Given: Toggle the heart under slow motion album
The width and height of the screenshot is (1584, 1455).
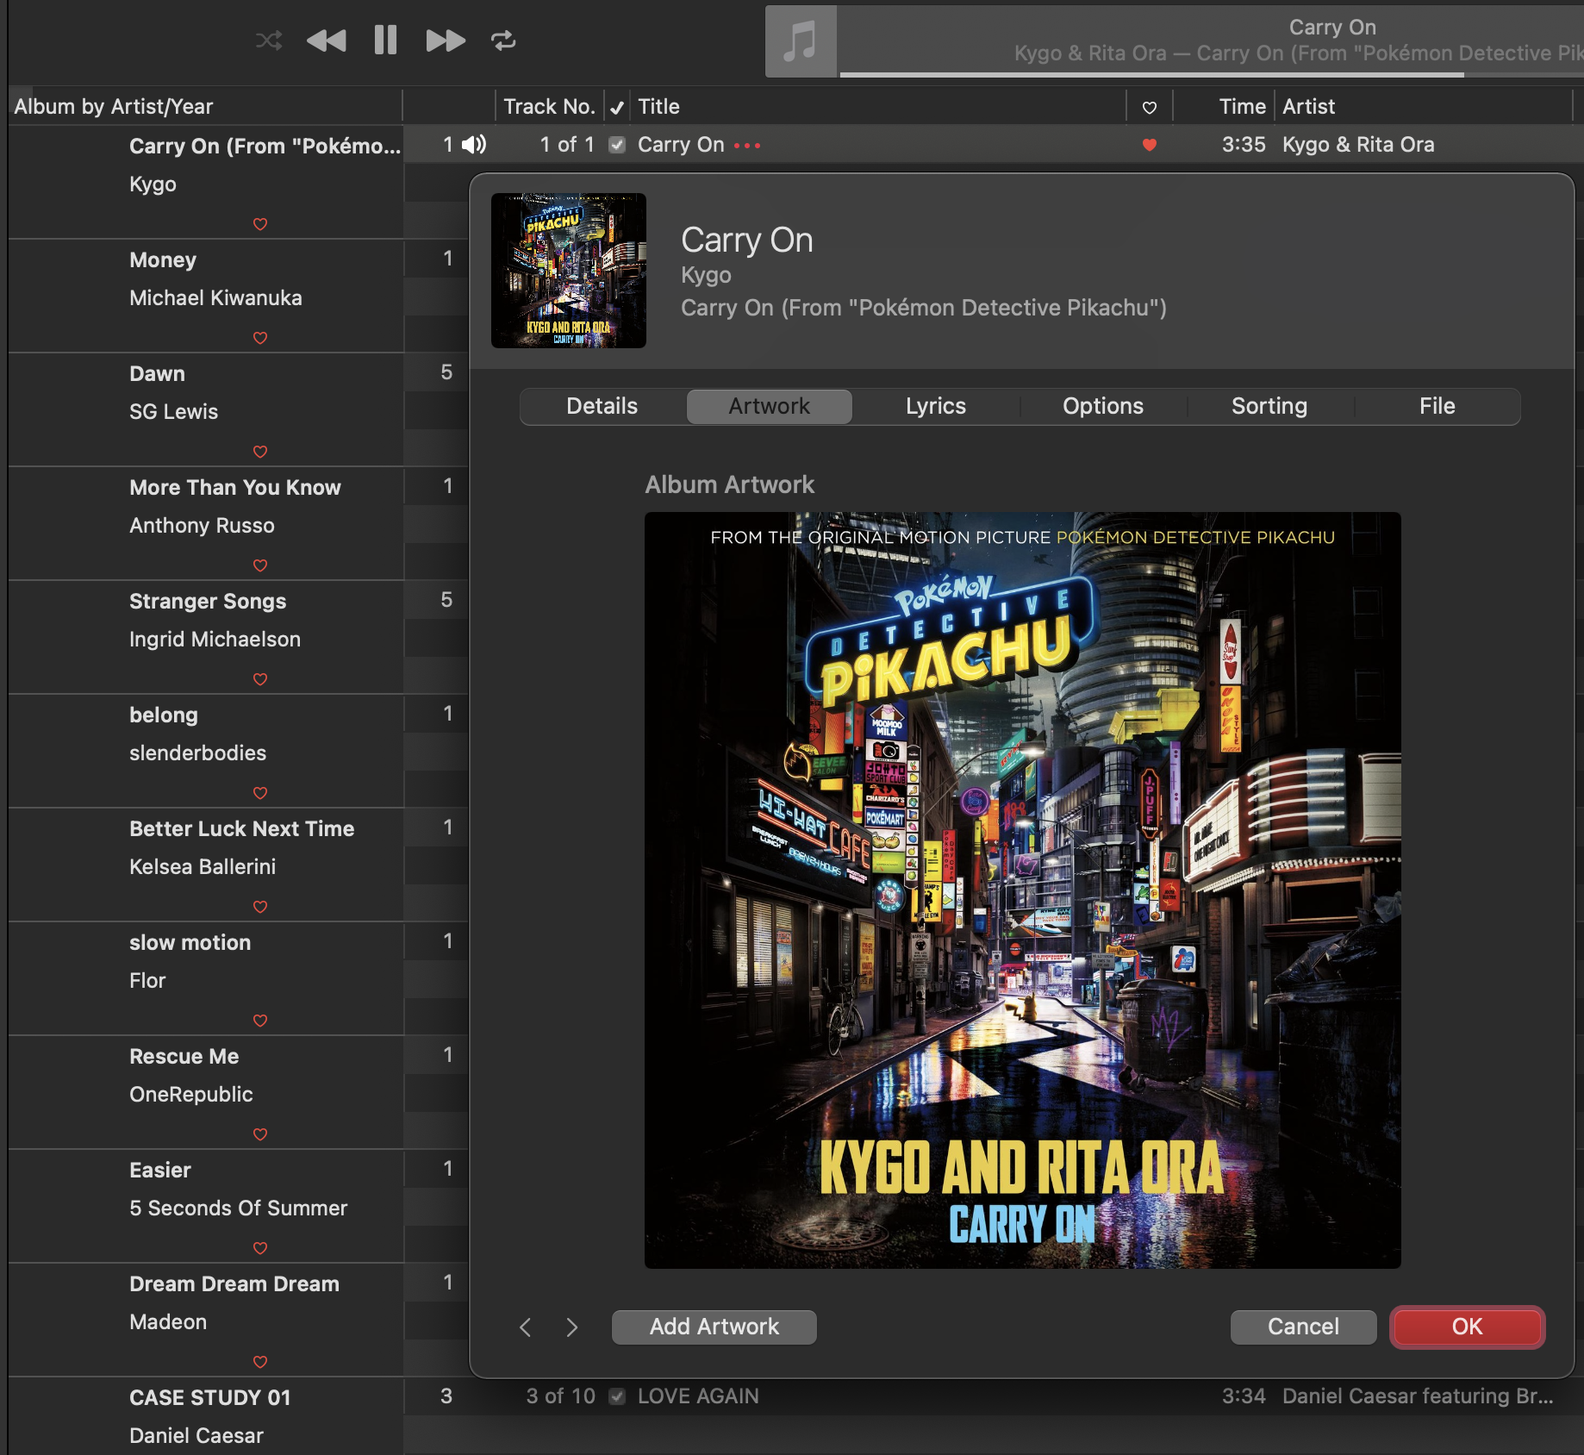Looking at the screenshot, I should tap(260, 1021).
